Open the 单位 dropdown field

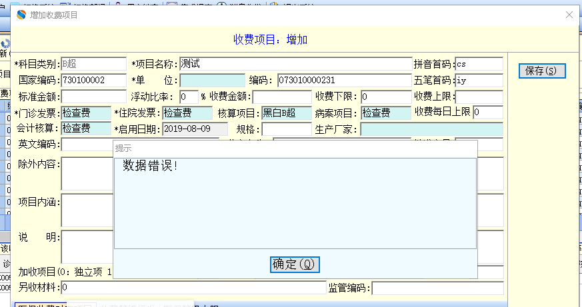[212, 80]
